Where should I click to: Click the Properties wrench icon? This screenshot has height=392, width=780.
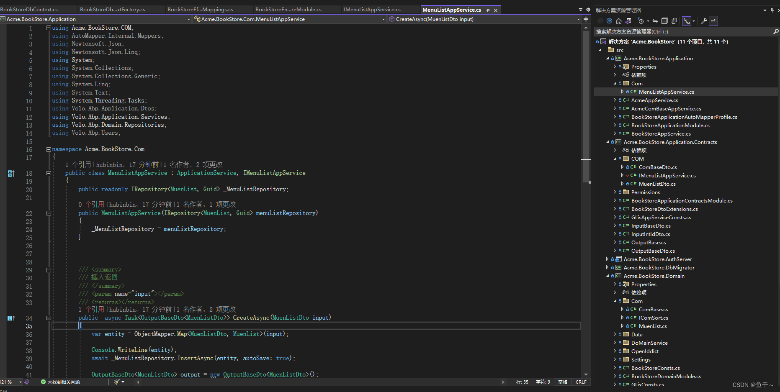(704, 21)
